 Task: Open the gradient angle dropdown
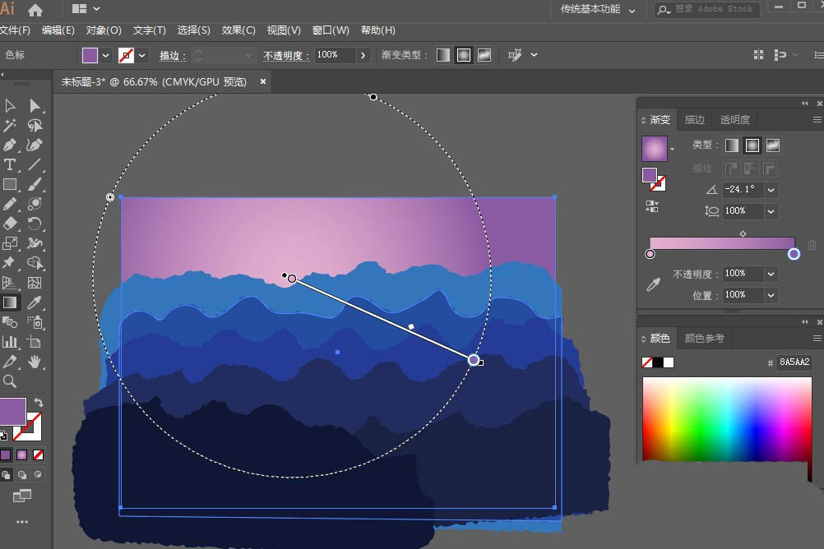point(771,190)
